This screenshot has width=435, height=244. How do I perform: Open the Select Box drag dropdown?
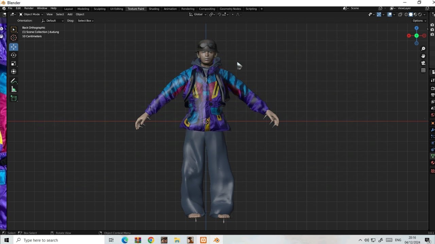coord(85,21)
